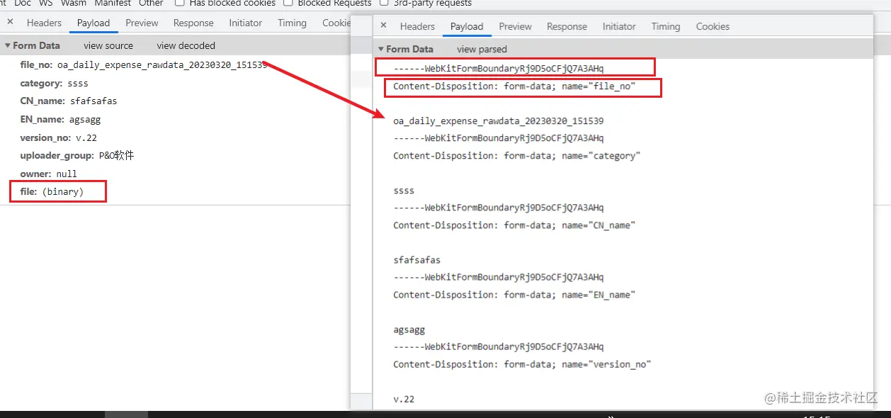Image resolution: width=891 pixels, height=418 pixels.
Task: Select the Payload tab in the background panel
Action: point(93,23)
